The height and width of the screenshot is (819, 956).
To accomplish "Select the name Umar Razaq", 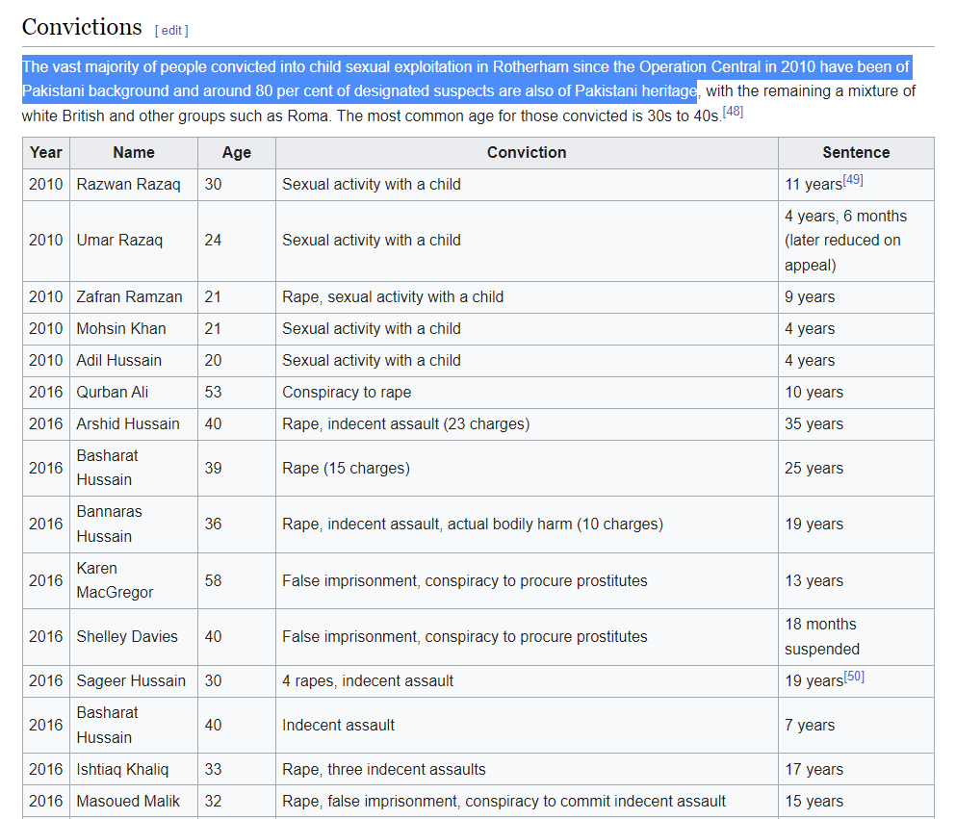I will [x=119, y=240].
